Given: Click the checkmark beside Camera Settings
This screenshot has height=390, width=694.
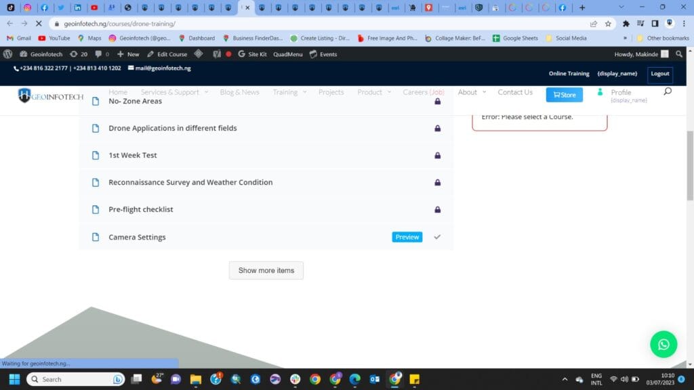Looking at the screenshot, I should point(437,237).
